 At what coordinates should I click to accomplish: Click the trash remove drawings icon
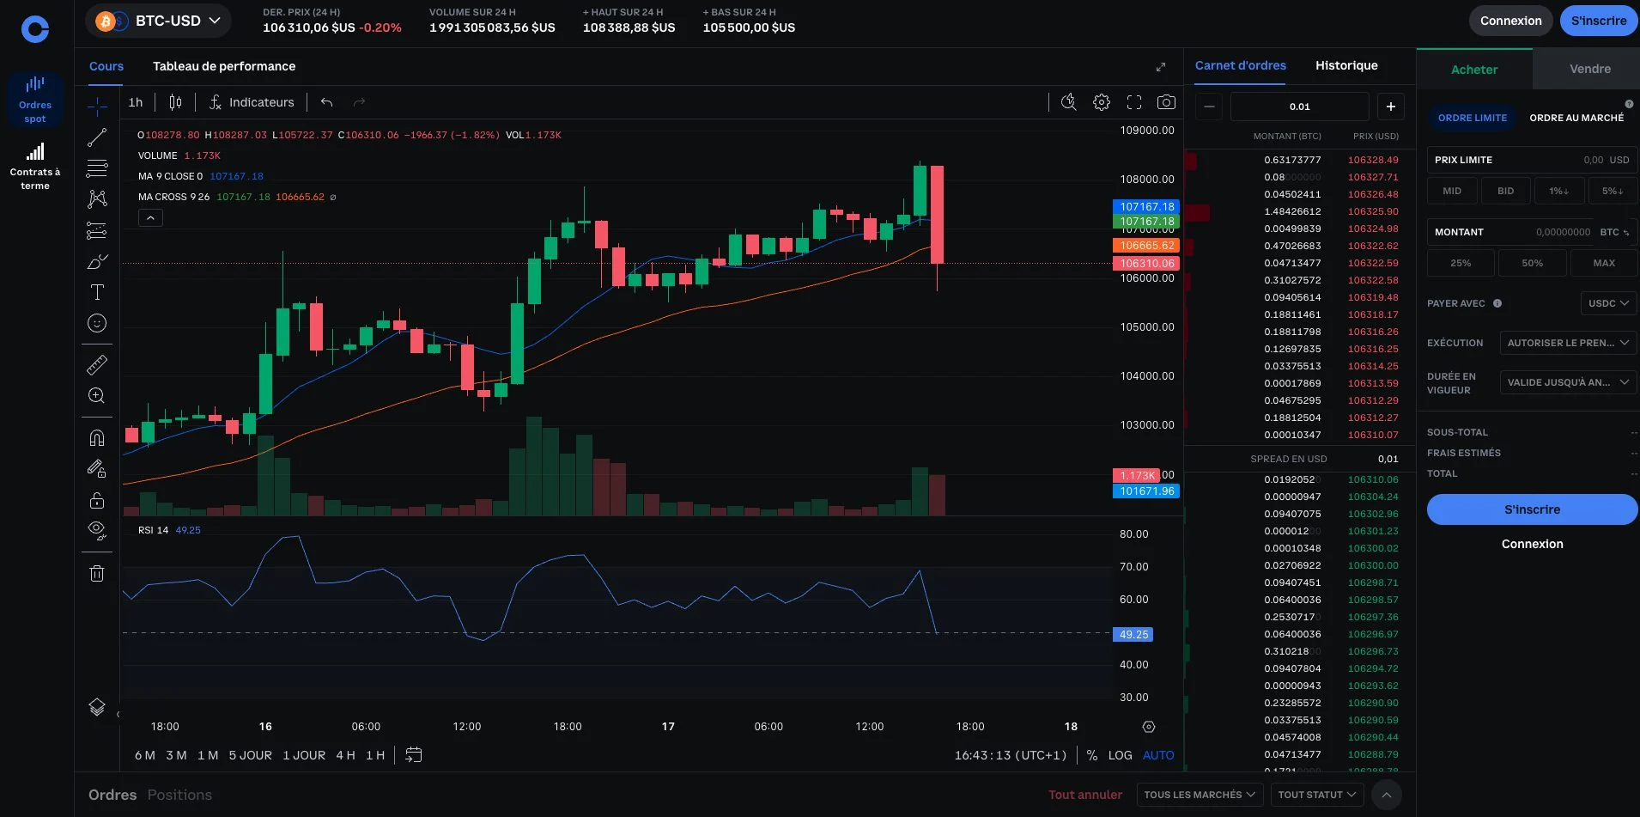pos(97,573)
